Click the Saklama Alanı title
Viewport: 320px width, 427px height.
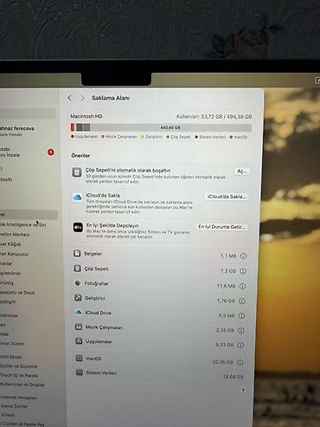coord(111,98)
